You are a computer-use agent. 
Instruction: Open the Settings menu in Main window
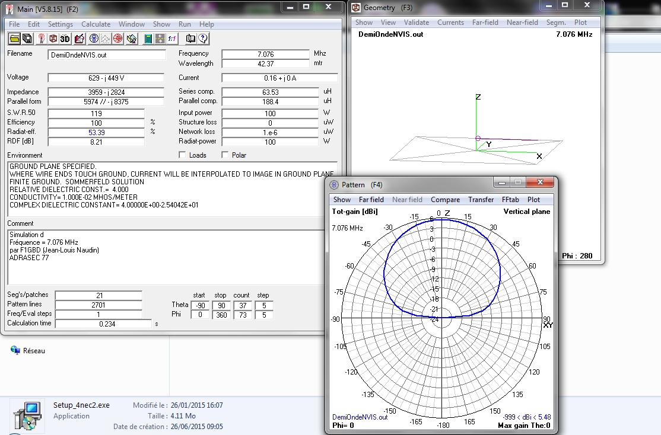click(61, 24)
